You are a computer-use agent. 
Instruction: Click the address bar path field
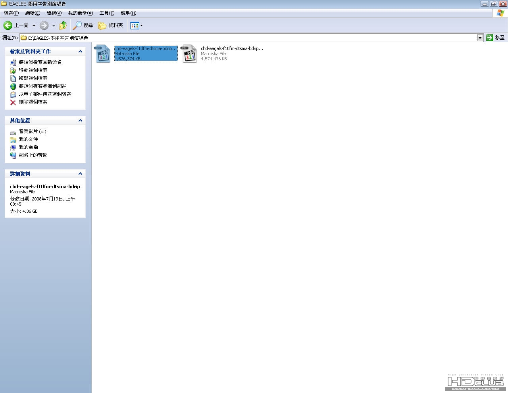248,38
